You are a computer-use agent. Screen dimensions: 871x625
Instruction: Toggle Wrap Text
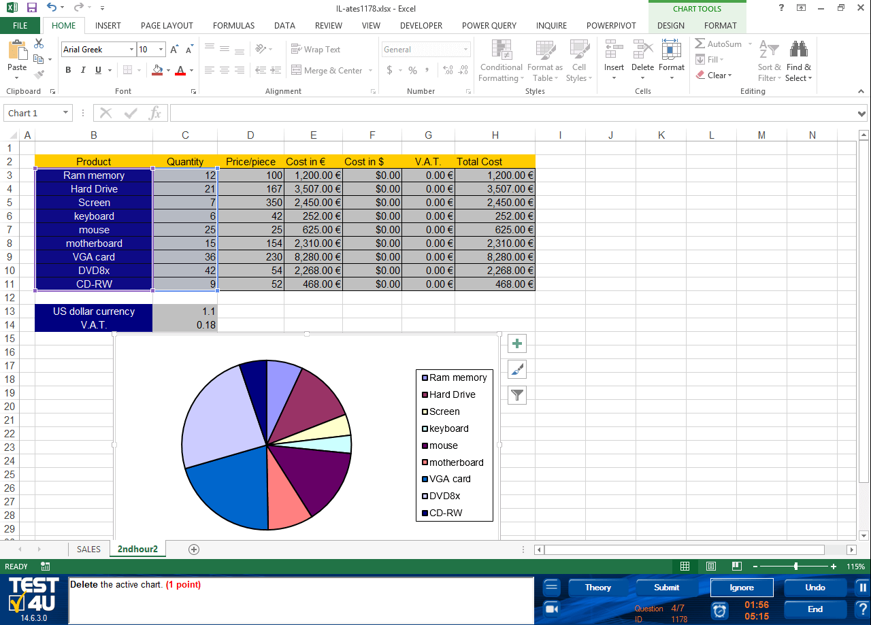(x=316, y=49)
